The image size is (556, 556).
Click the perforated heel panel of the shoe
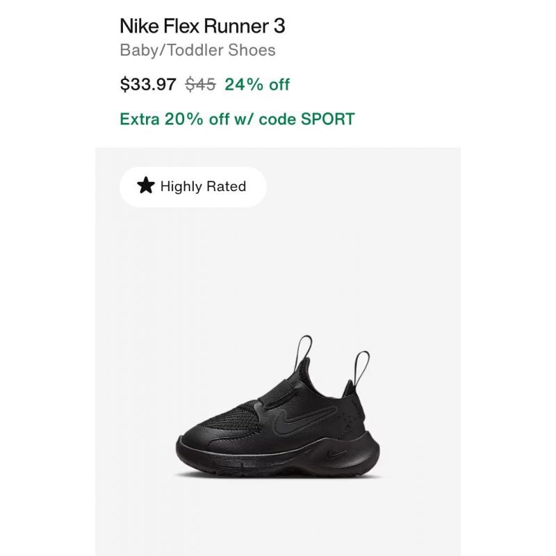pyautogui.click(x=353, y=413)
